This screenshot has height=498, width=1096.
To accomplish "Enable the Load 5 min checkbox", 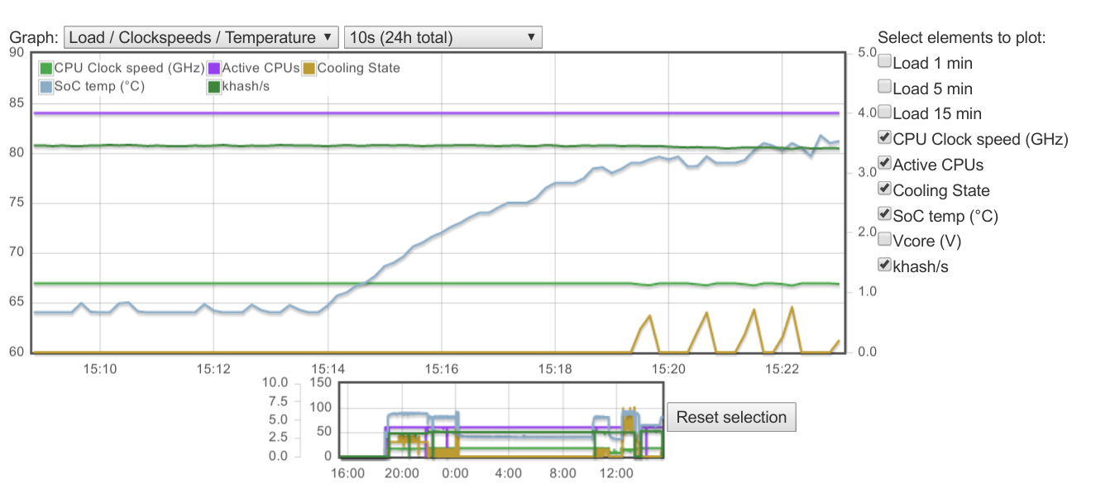I will coord(884,87).
